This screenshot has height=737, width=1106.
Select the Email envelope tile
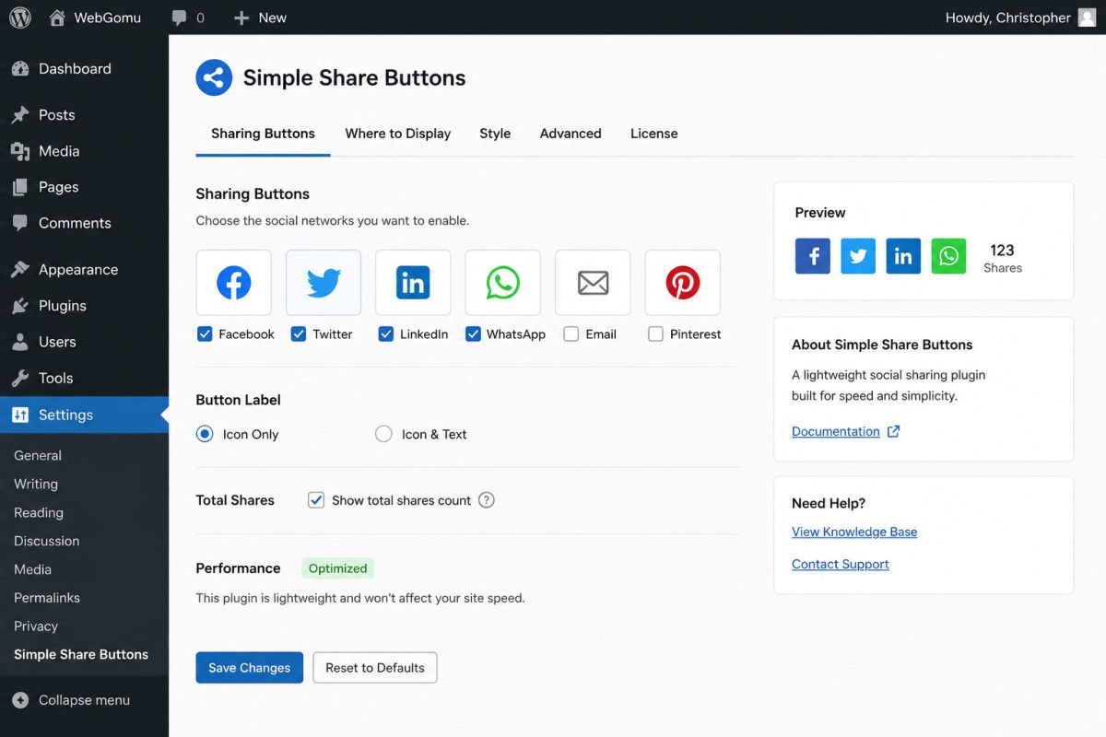point(593,283)
